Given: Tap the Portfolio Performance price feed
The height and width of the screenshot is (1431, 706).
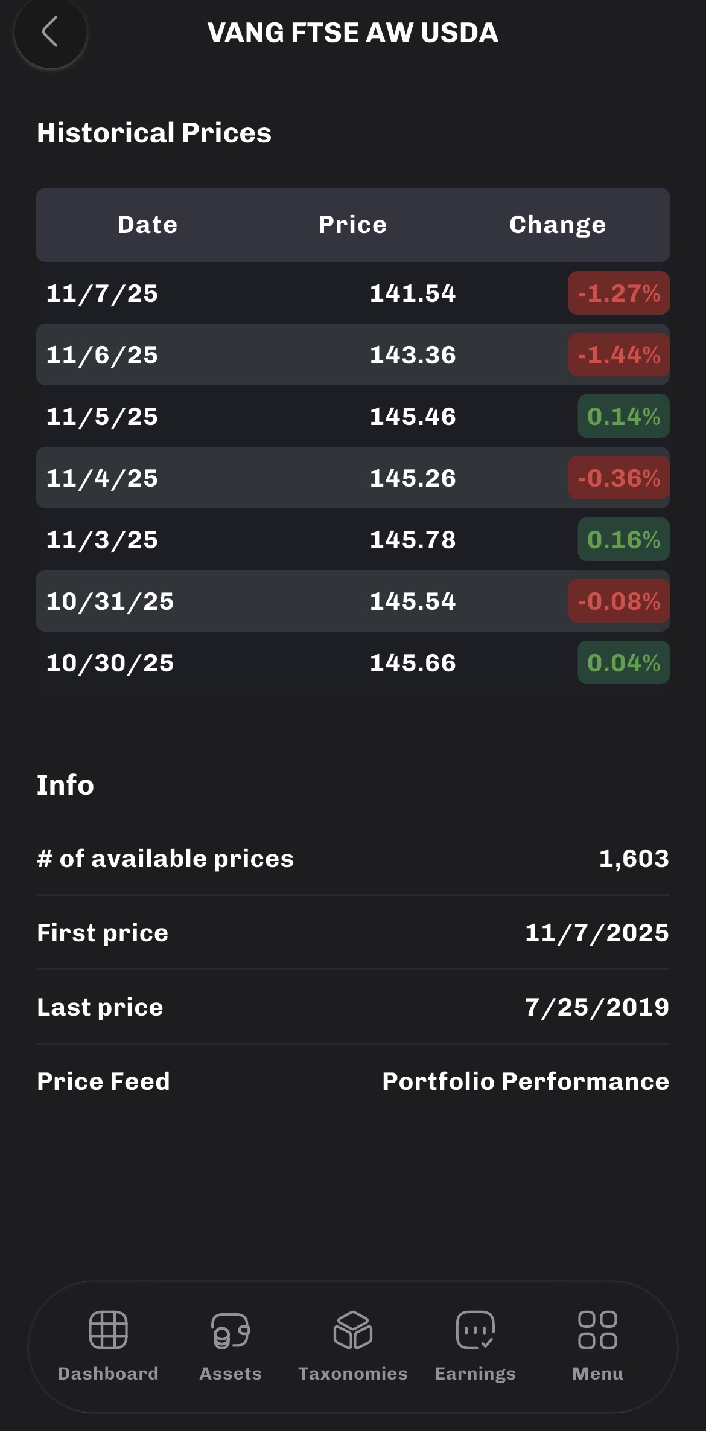Looking at the screenshot, I should (526, 1081).
